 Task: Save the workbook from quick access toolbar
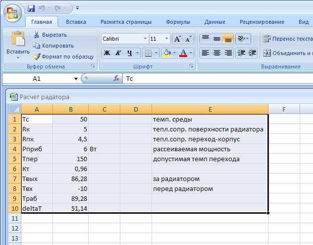pos(31,8)
